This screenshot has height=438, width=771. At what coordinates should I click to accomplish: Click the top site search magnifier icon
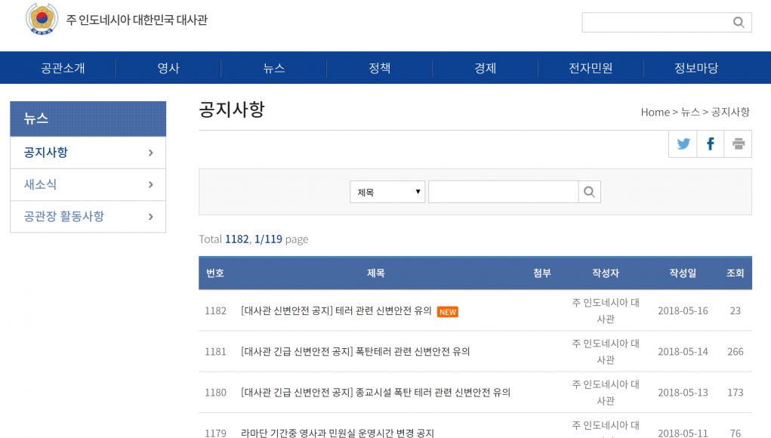739,23
